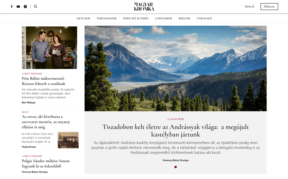Select the active red carousel dot

point(176,167)
